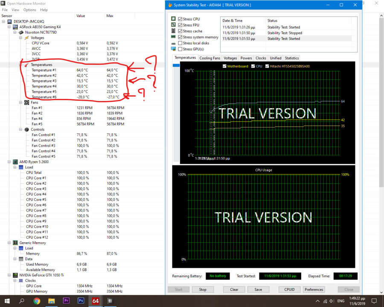Collapse the NVIDIA GeForce GTX 1050 Ti node

click(9, 275)
